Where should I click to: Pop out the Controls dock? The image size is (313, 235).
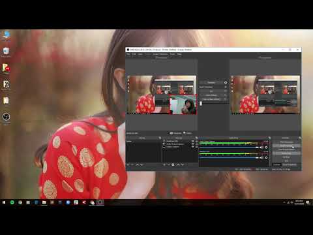pos(300,138)
